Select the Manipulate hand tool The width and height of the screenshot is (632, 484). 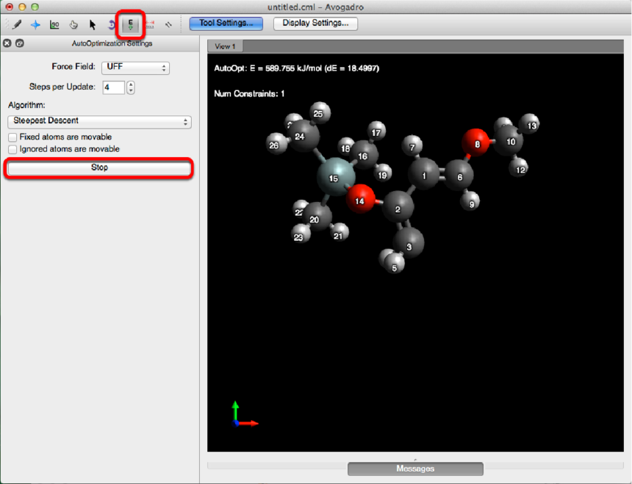tap(74, 24)
